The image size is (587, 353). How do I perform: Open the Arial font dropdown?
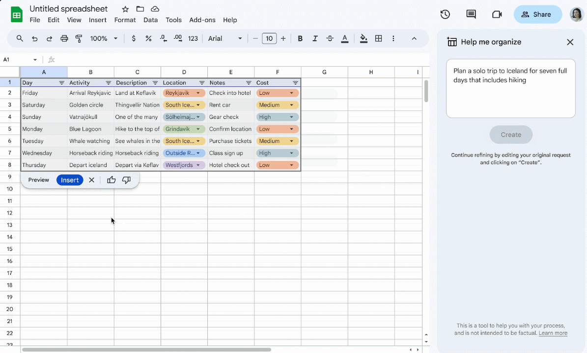click(225, 38)
